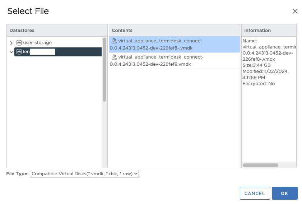Viewport: 302px width, 204px height.
Task: Click the user-storage datastore icon
Action: pyautogui.click(x=19, y=43)
